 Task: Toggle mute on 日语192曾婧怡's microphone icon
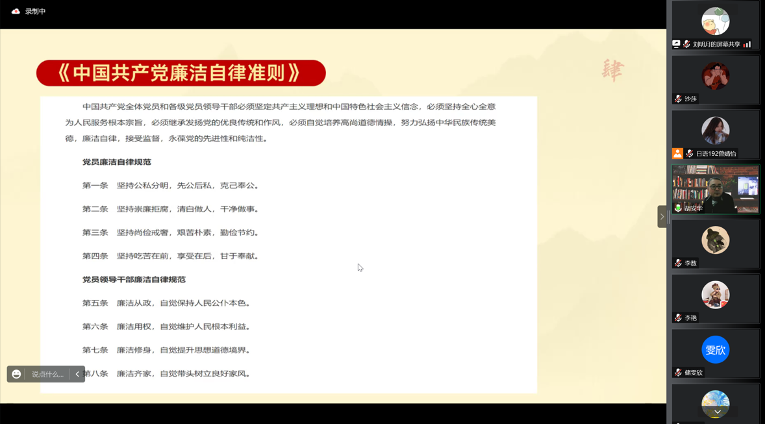689,155
